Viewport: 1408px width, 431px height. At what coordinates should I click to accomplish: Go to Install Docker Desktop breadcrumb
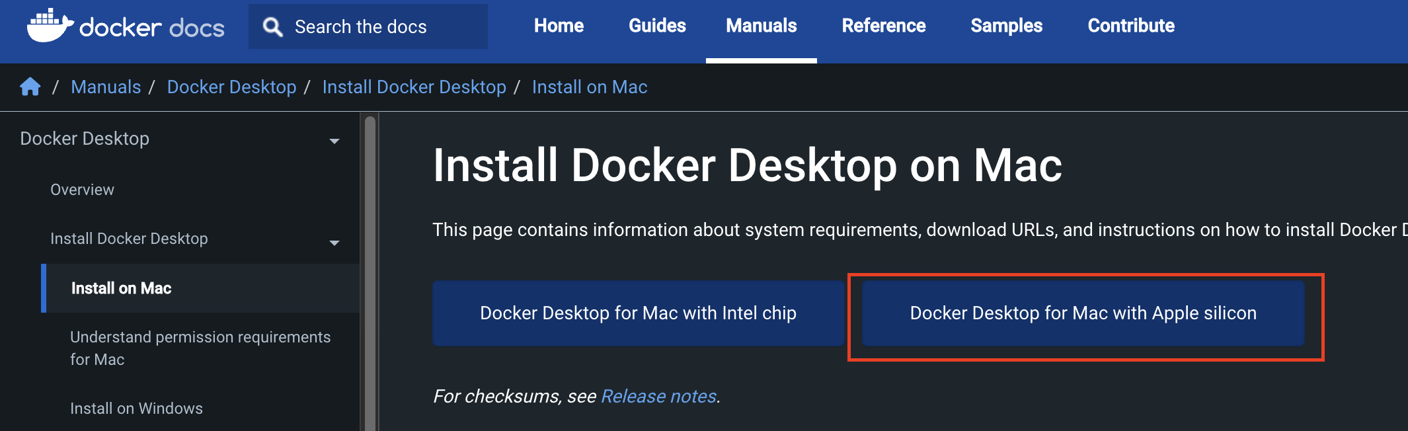tap(414, 87)
